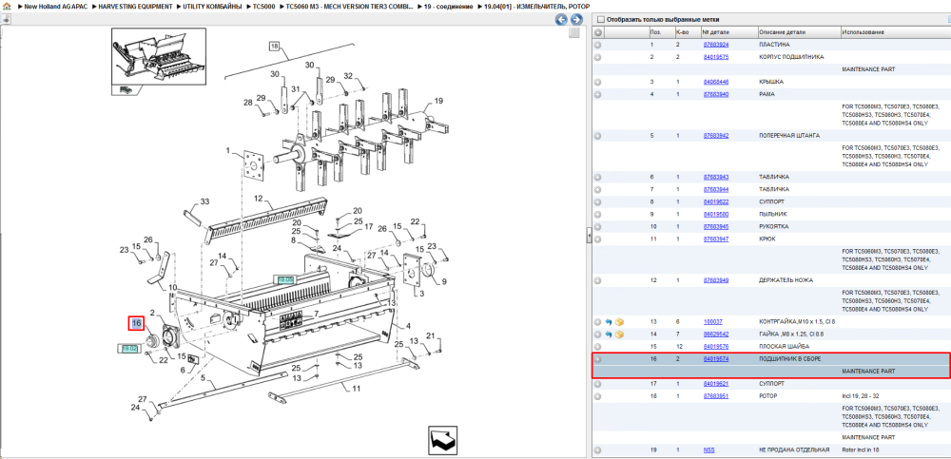Image resolution: width=951 pixels, height=459 pixels.
Task: Click the plus icon for НЕ ПРОДАНА ОТДЕЛЬНАЯ row
Action: click(597, 449)
